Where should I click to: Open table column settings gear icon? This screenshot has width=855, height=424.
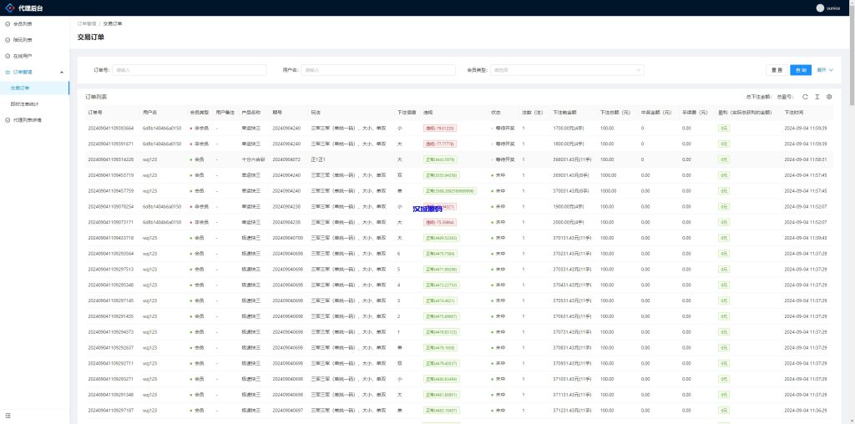(829, 97)
